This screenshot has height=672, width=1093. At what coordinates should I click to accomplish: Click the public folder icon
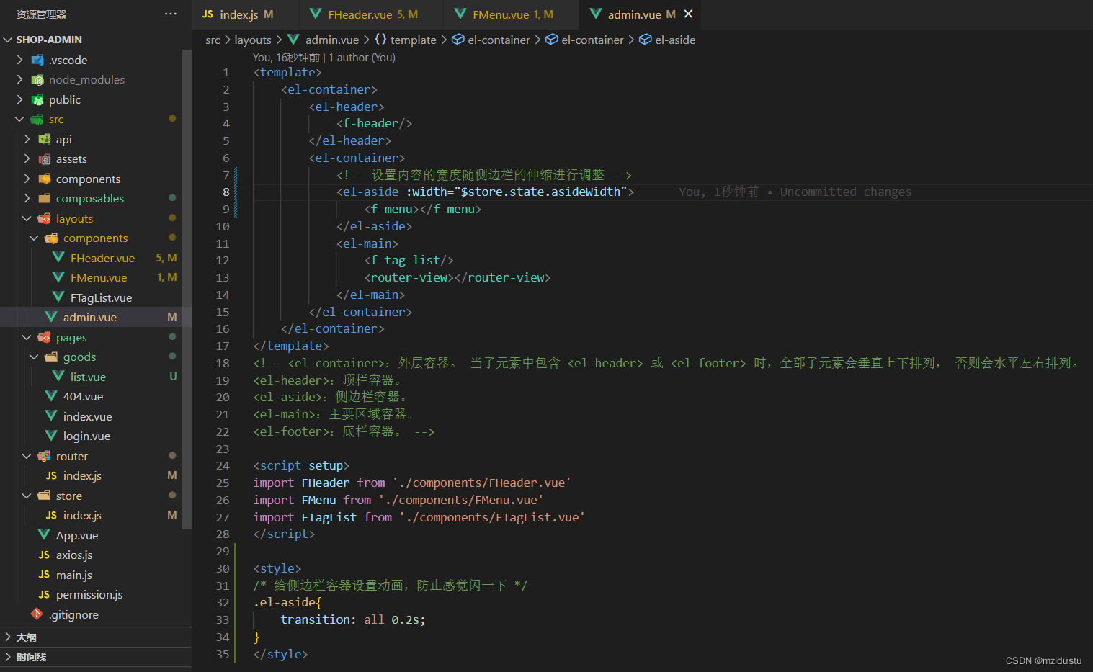point(37,99)
